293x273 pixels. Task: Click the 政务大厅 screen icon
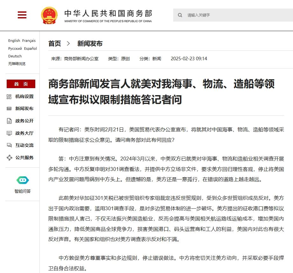(x=9, y=133)
